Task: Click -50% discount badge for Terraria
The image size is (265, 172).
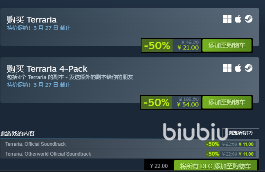Action: (x=157, y=45)
